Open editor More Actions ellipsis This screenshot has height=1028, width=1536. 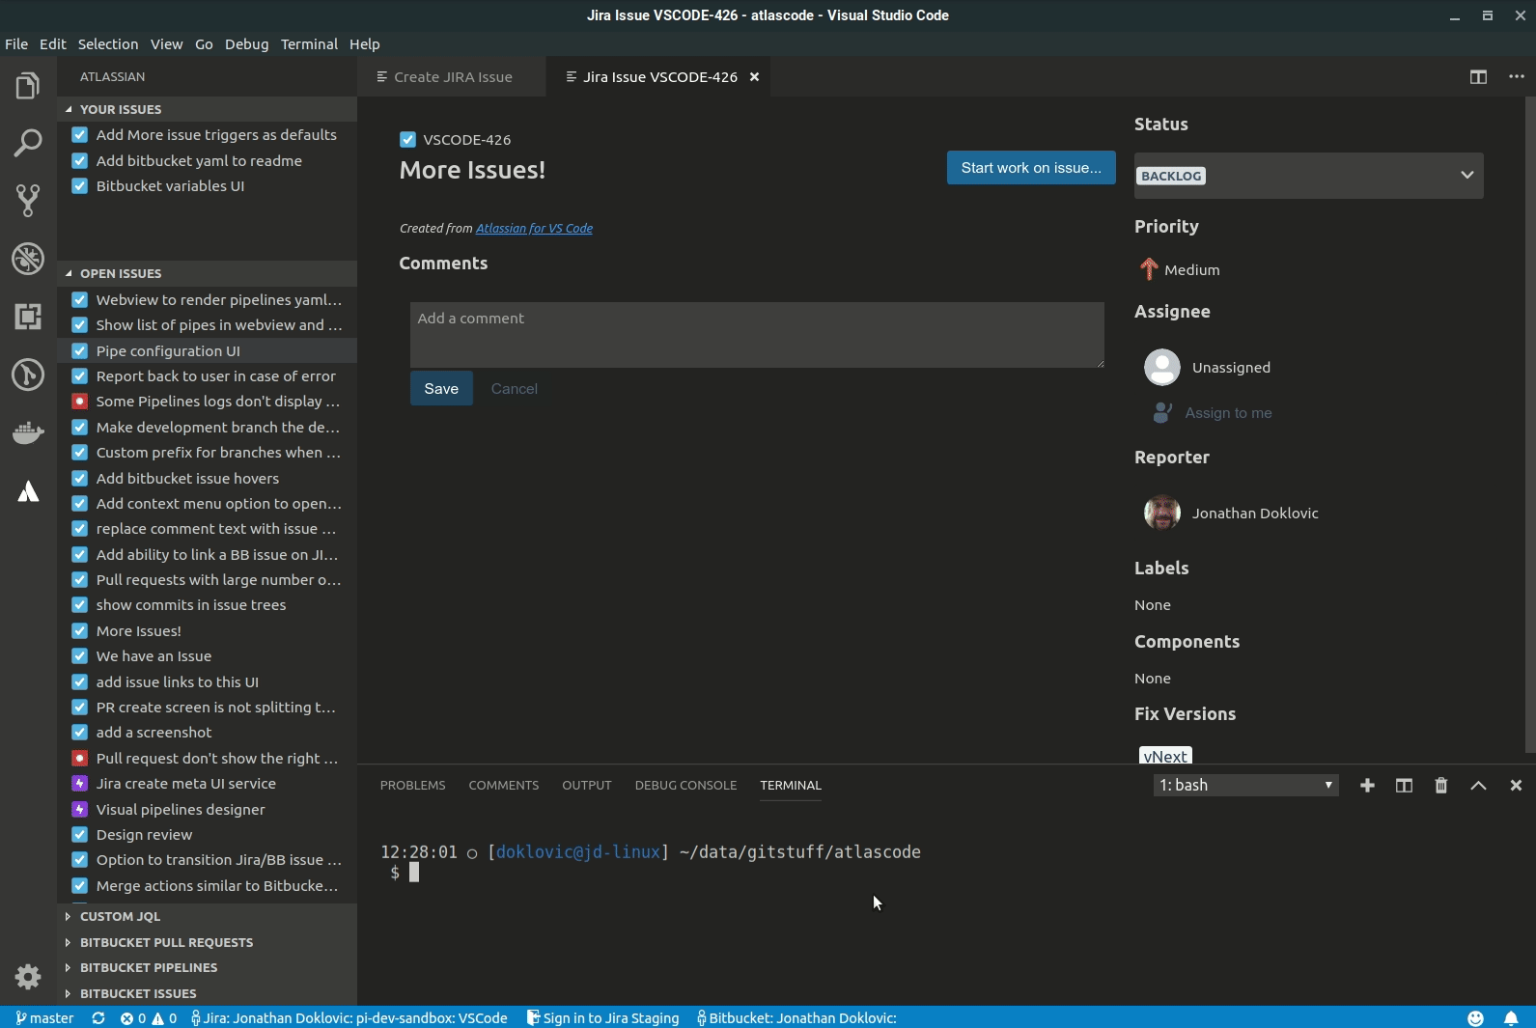[x=1517, y=77]
